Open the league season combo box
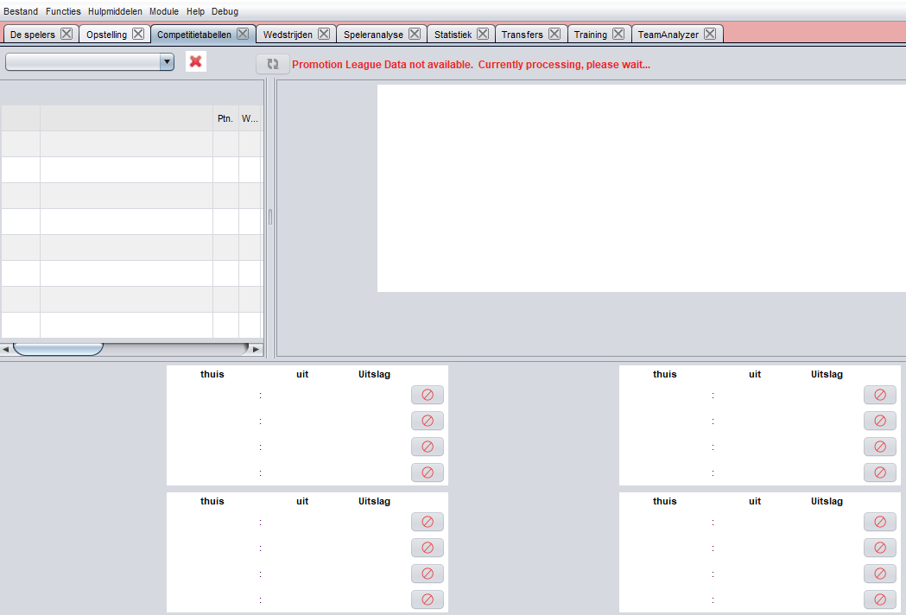 click(x=90, y=61)
